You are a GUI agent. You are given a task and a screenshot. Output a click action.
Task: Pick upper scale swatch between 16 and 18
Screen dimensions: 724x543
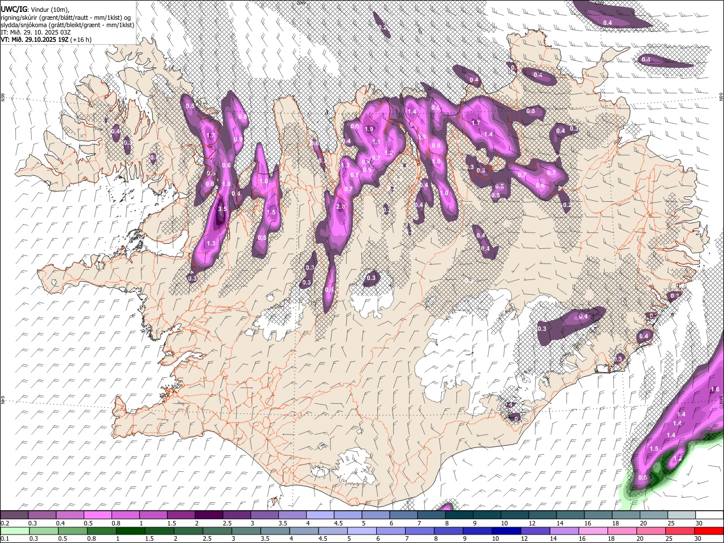click(598, 515)
